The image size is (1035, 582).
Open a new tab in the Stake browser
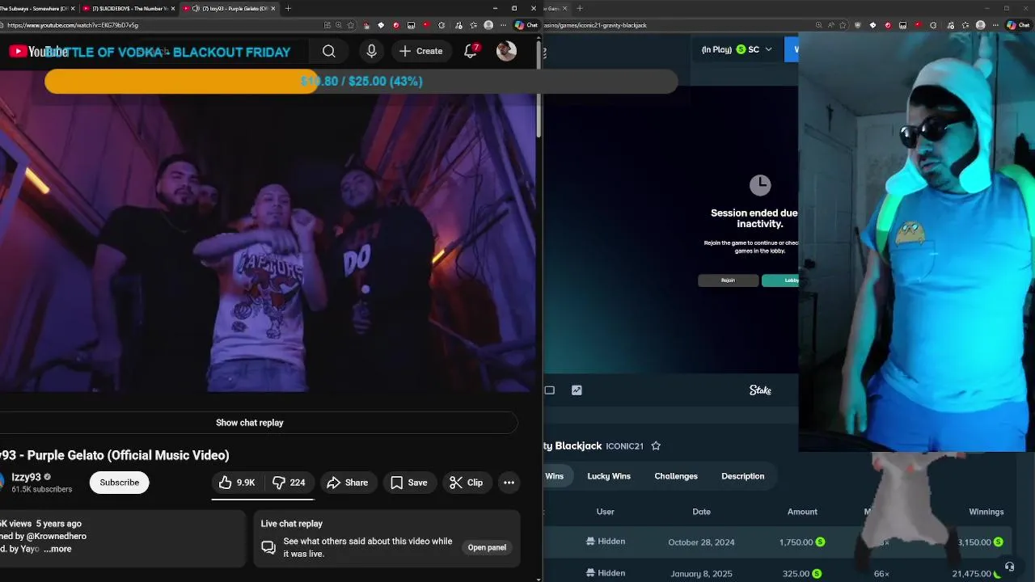[x=580, y=8]
